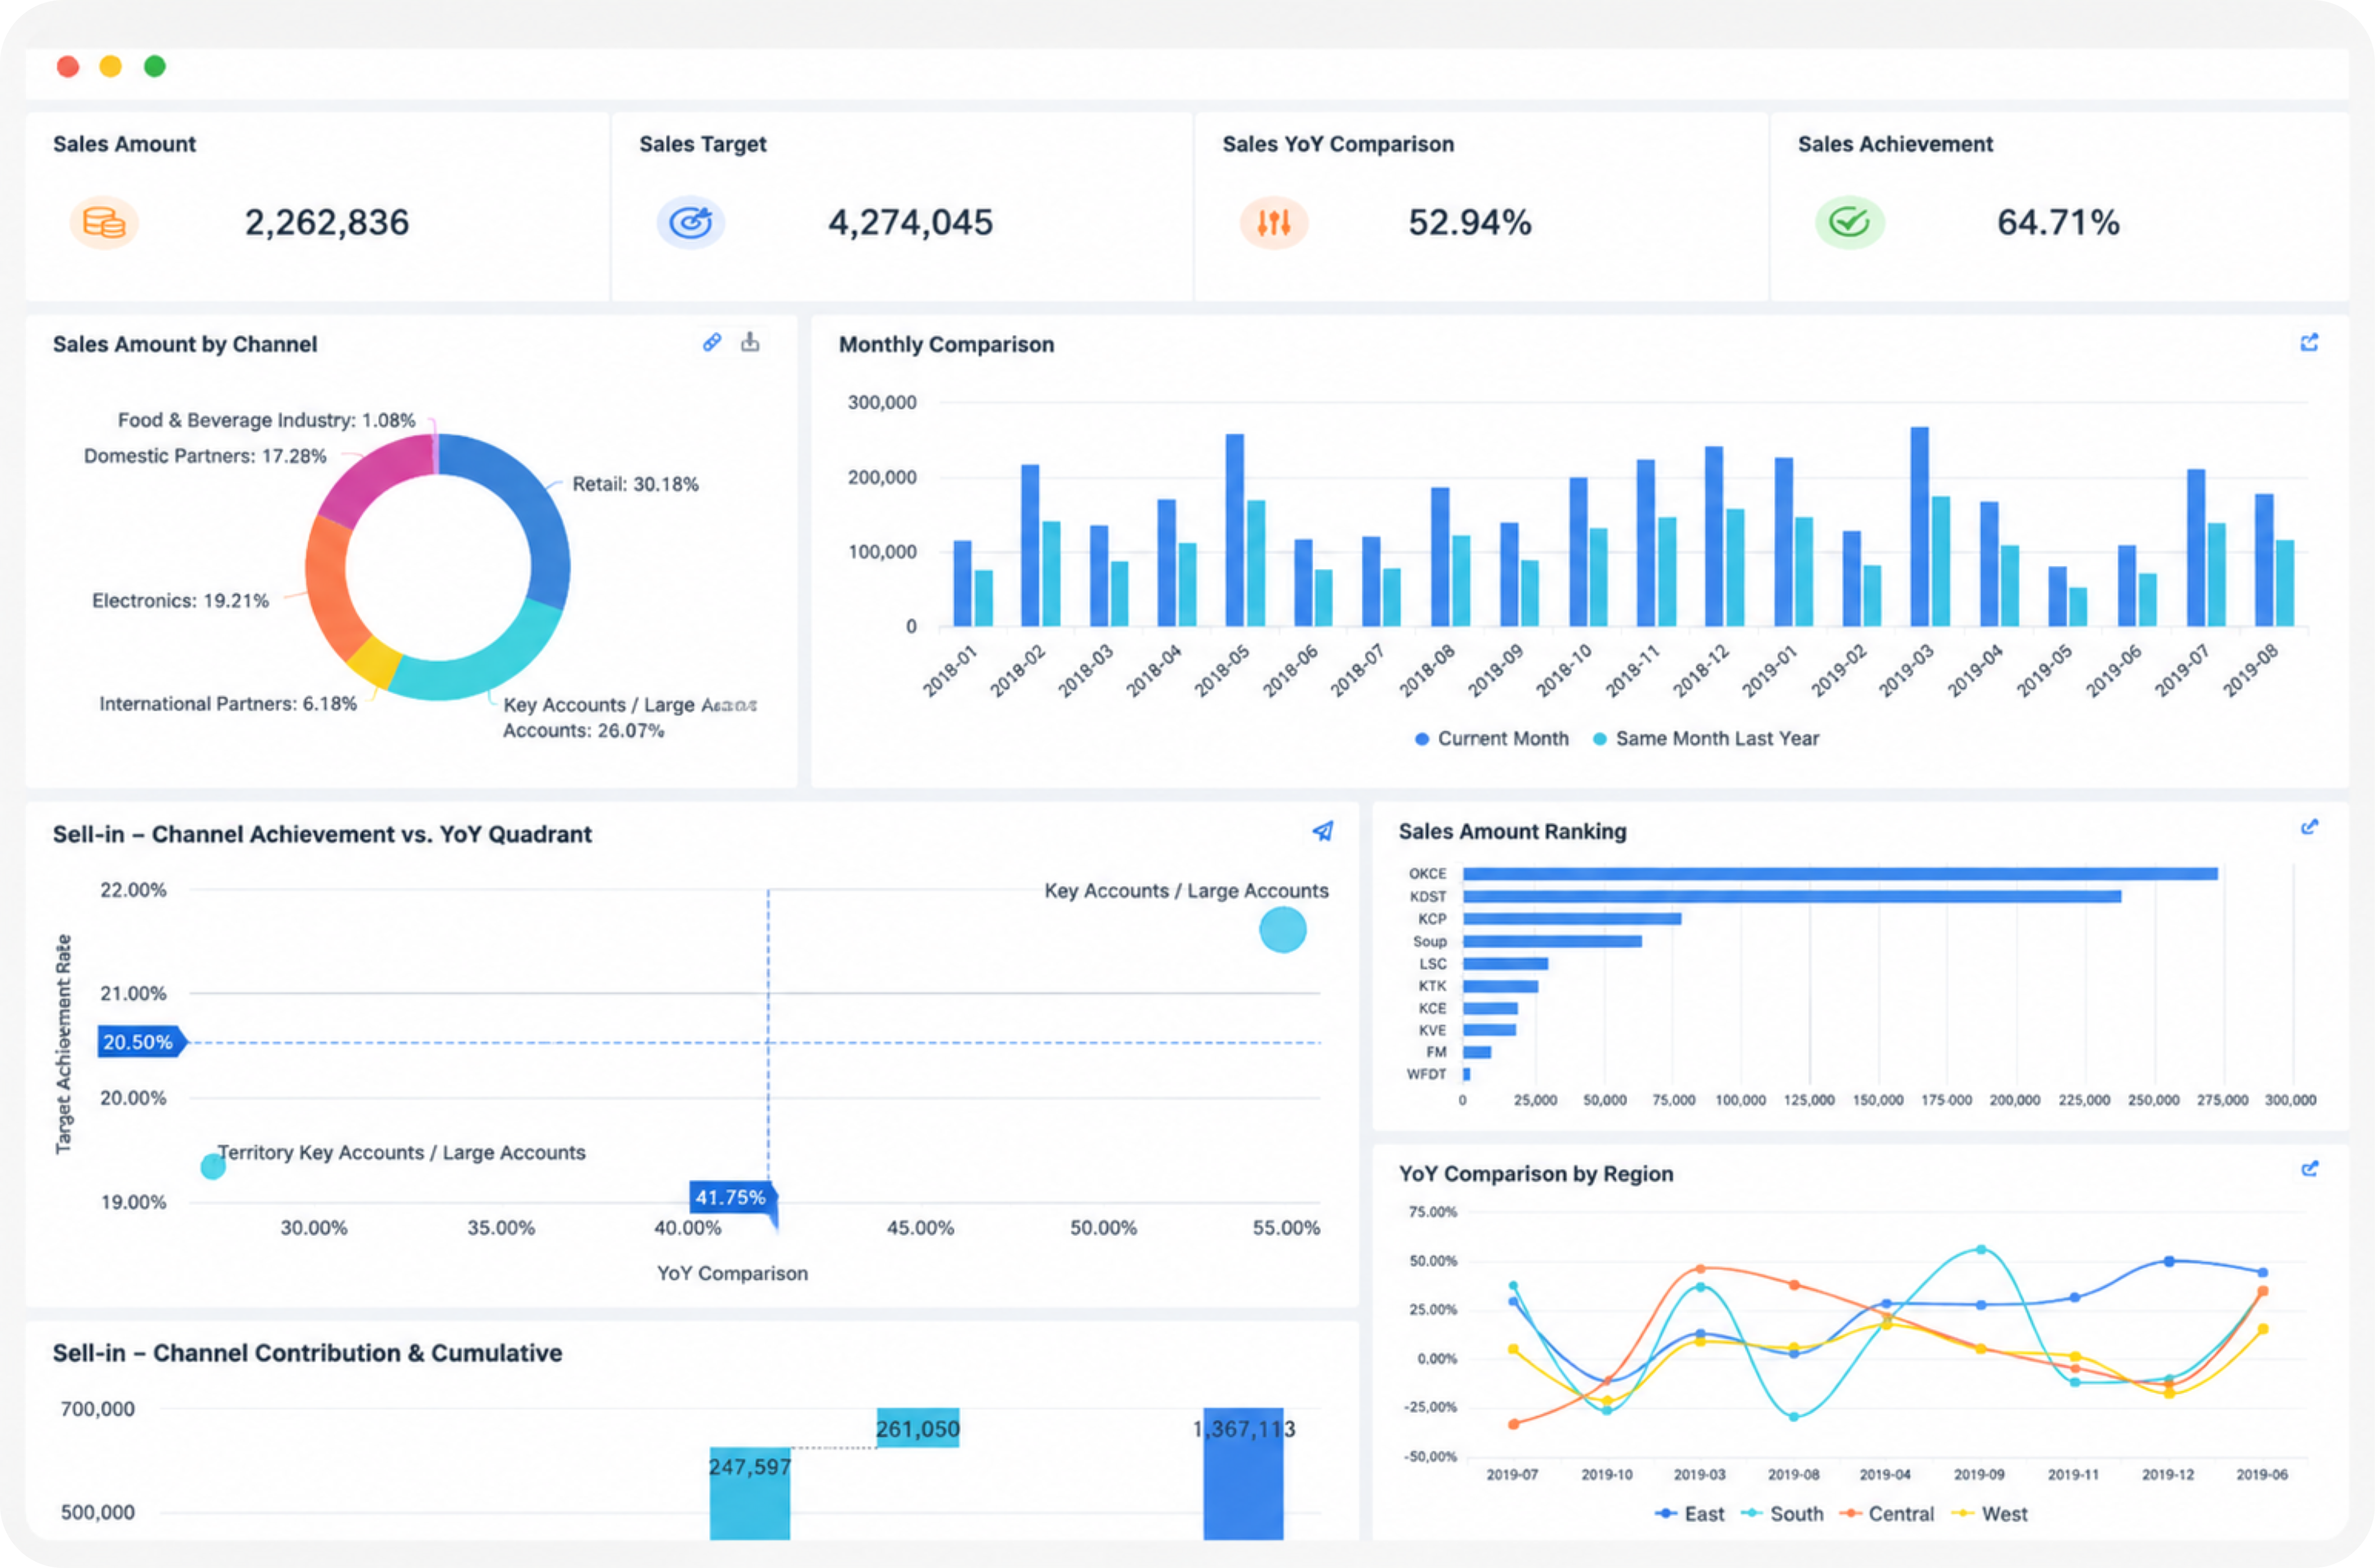Click the orange coins Sales Amount icon
The image size is (2375, 1568).
coord(104,222)
